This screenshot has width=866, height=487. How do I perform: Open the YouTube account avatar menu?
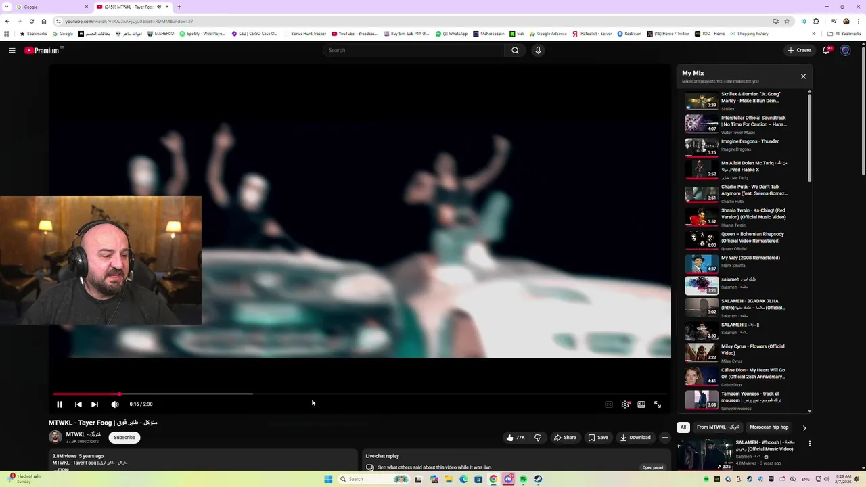point(845,50)
